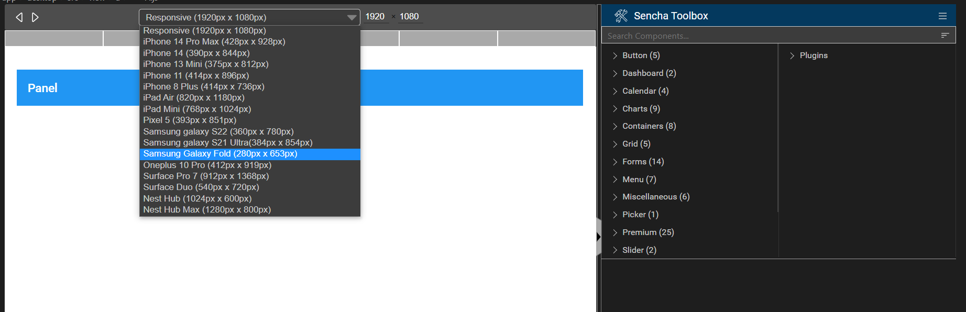Viewport: 966px width, 312px height.
Task: Choose Samsung Galaxy Fold device option
Action: 220,154
